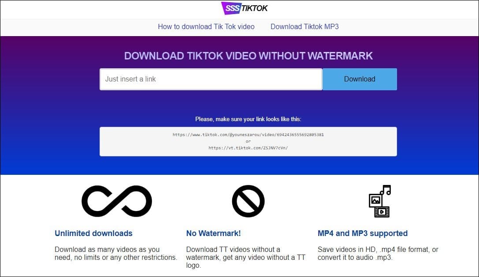Click the blue Download button
This screenshot has width=479, height=277.
(x=360, y=79)
